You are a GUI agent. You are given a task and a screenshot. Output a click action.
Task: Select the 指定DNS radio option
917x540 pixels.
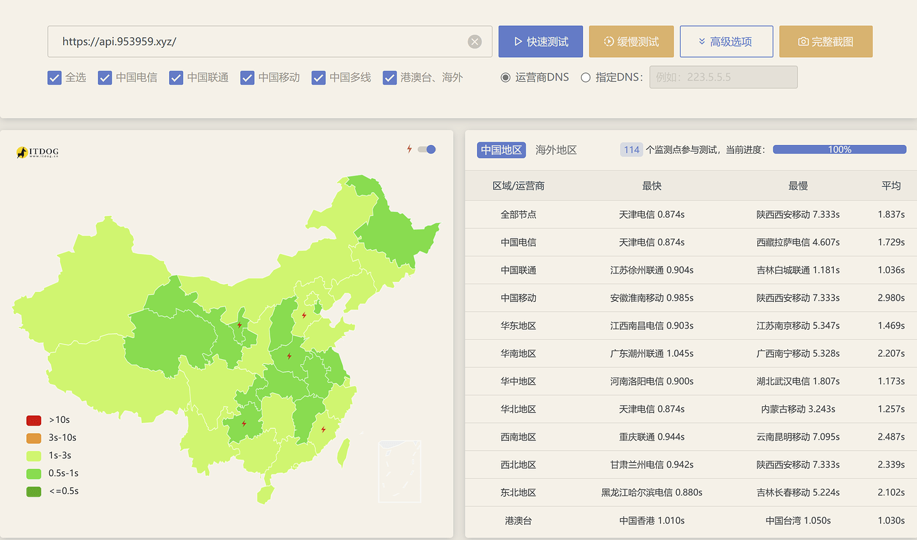(x=586, y=77)
